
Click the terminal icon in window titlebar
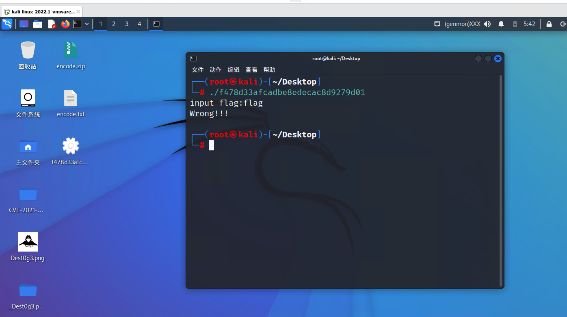193,59
